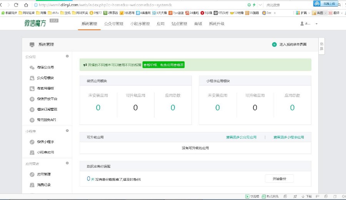346x200 pixels.
Task: Open the 系统升级 tab
Action: pyautogui.click(x=216, y=23)
